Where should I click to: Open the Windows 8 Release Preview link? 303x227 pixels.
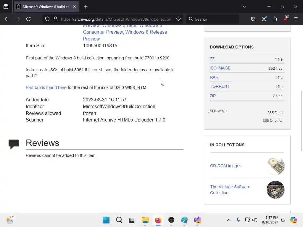point(125,35)
